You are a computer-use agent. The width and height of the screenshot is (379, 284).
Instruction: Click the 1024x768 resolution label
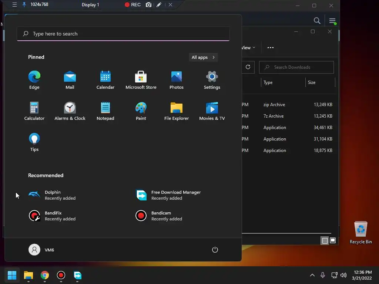[39, 4]
